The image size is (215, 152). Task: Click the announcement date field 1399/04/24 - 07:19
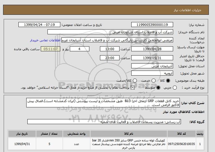39,25
